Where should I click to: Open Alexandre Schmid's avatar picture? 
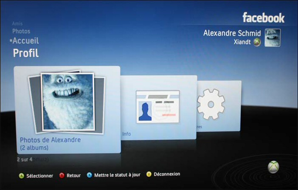[273, 38]
